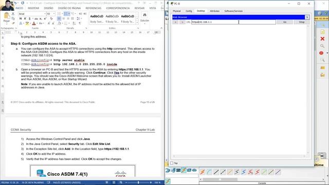Click the Superscript icon
Screen dimensions: 329x185
coord(45,18)
